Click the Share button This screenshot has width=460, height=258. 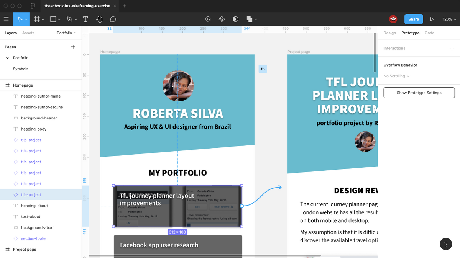414,19
